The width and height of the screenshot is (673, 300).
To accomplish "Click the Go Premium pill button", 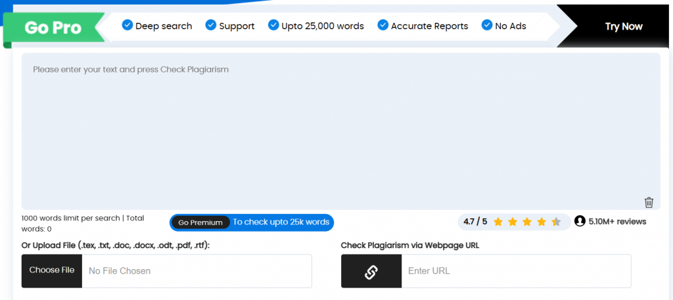I will click(200, 222).
